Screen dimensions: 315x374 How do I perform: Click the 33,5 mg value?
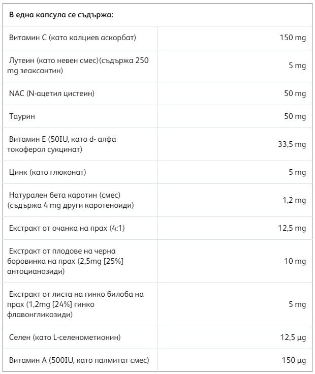pyautogui.click(x=292, y=144)
